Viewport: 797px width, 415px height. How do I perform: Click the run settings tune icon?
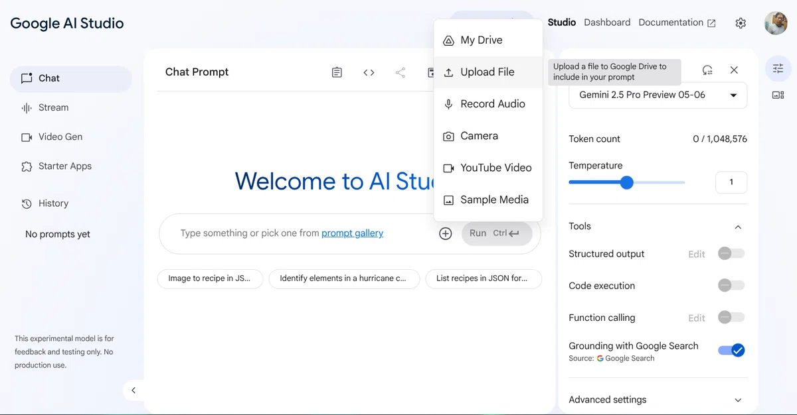778,68
